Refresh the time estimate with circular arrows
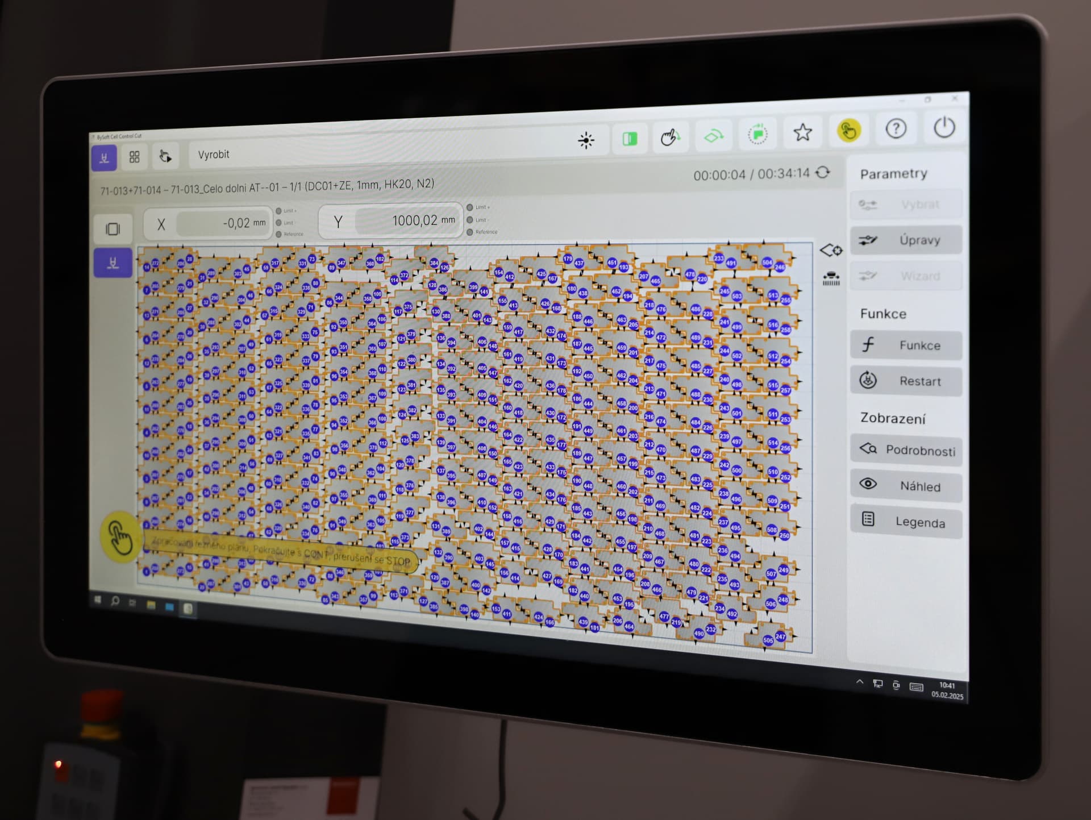 tap(823, 172)
